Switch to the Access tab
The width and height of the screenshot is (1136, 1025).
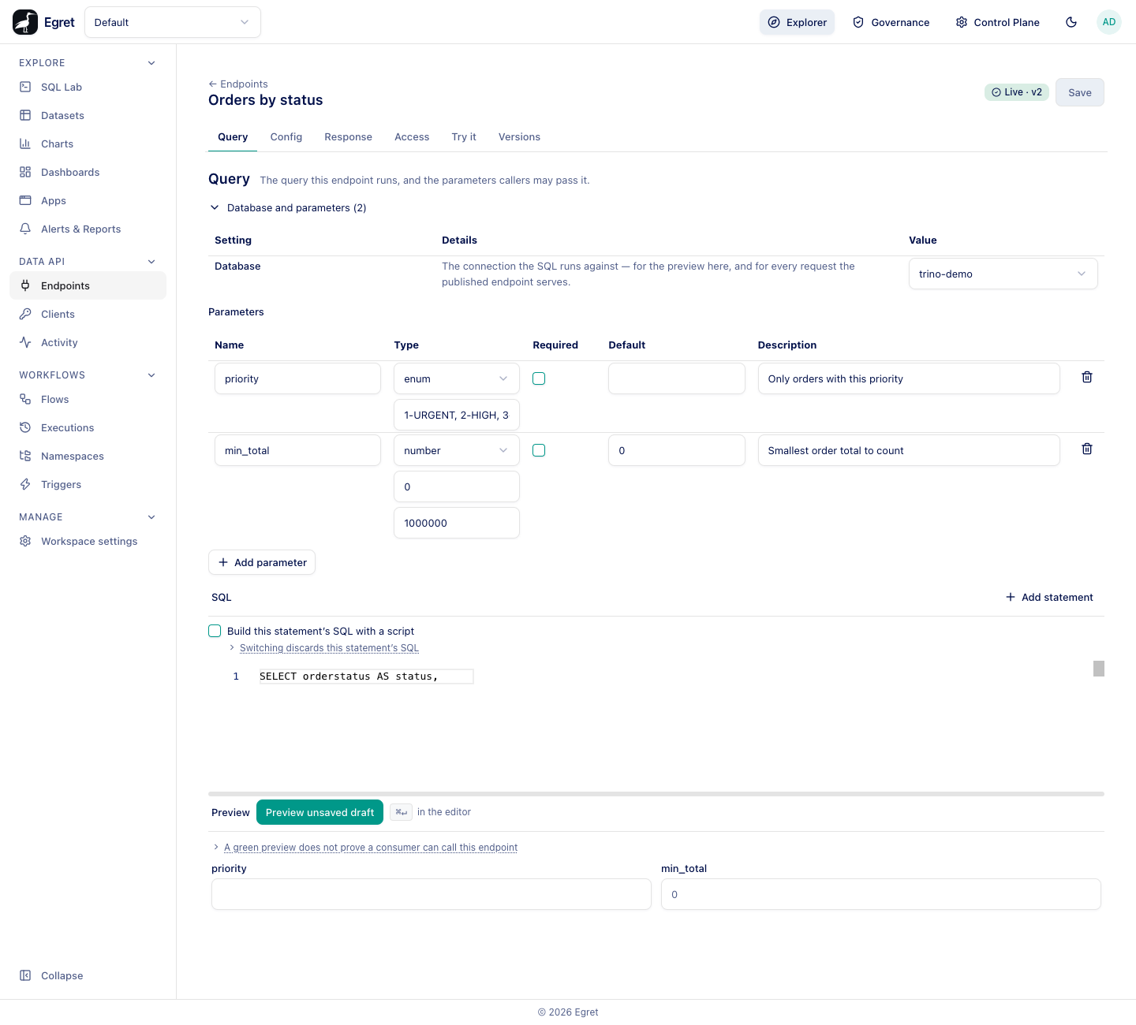(x=412, y=137)
